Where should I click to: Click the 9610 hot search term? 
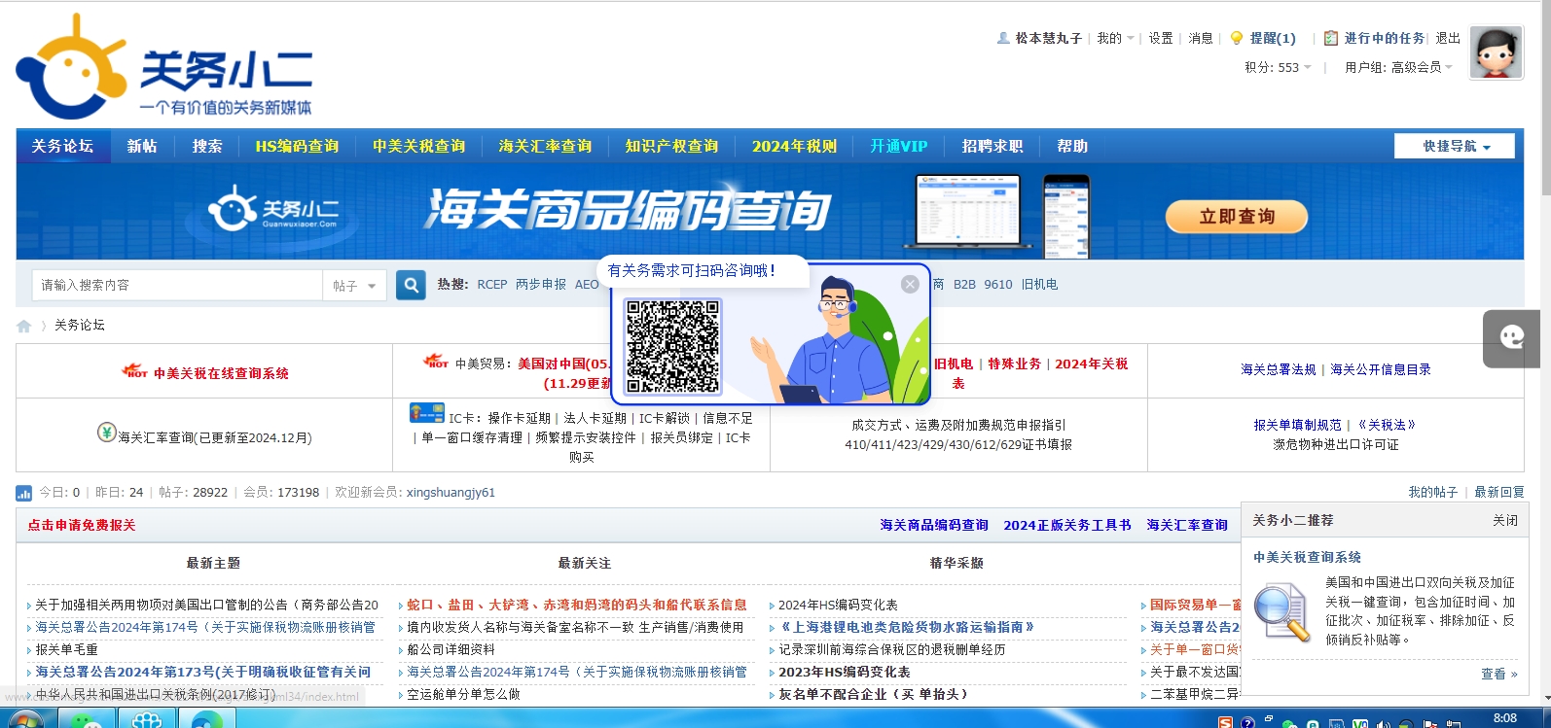tap(998, 285)
